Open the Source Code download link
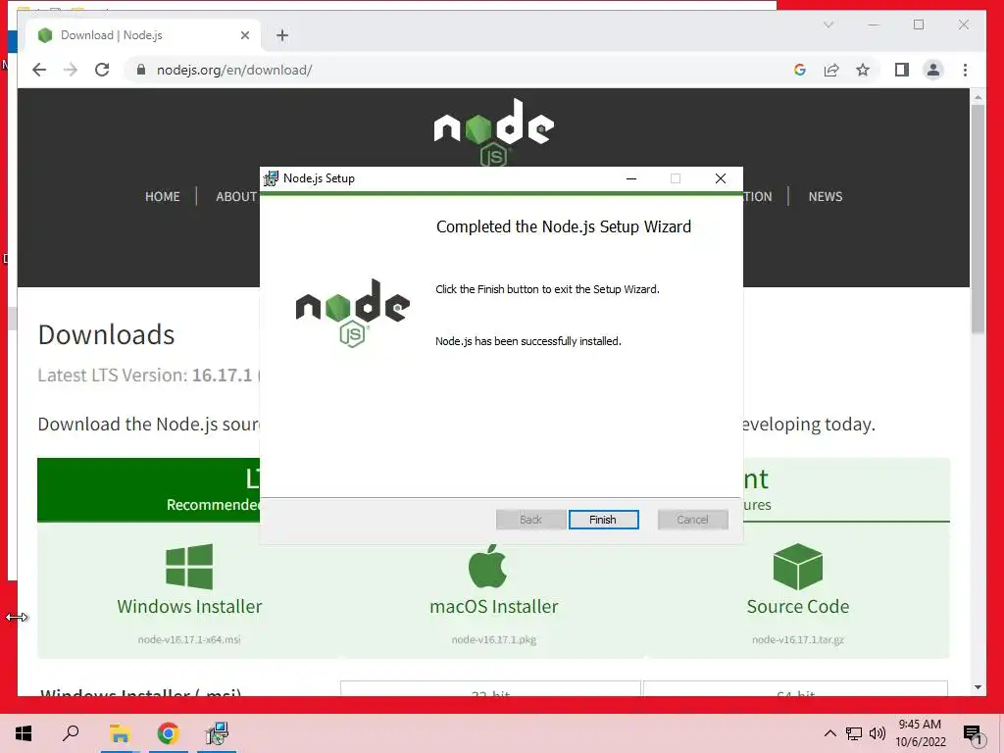 click(798, 606)
